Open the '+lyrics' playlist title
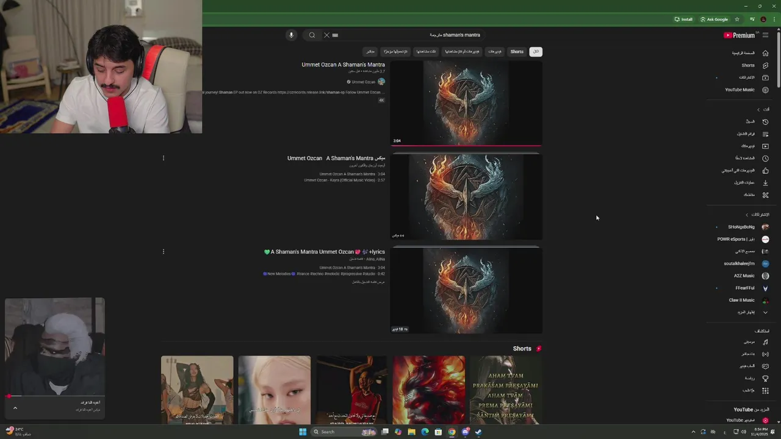Viewport: 781px width, 439px height. coord(325,252)
